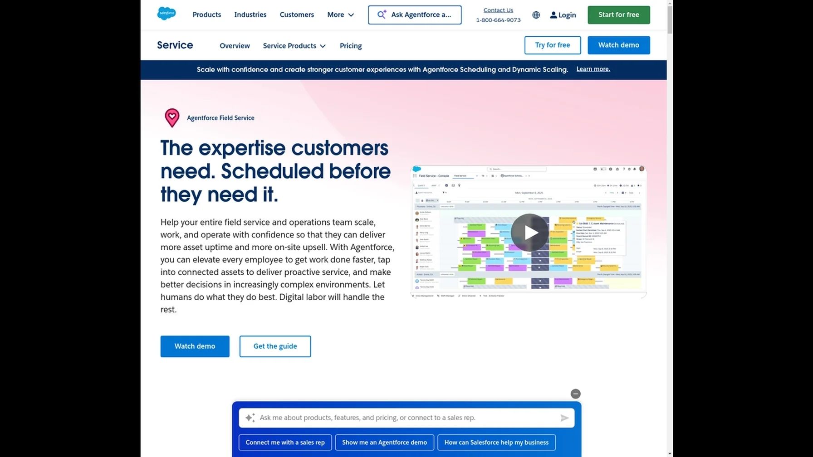Open the language globe icon
The image size is (813, 457).
536,15
